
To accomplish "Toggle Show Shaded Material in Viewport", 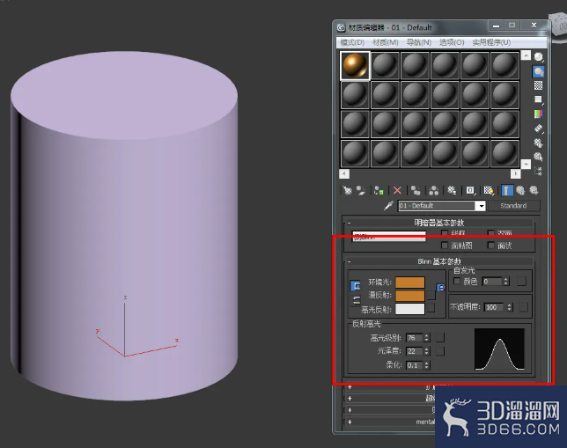I will click(x=489, y=190).
